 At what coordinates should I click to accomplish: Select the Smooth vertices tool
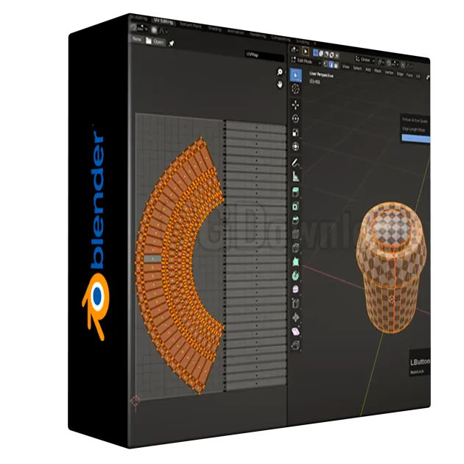(x=295, y=289)
